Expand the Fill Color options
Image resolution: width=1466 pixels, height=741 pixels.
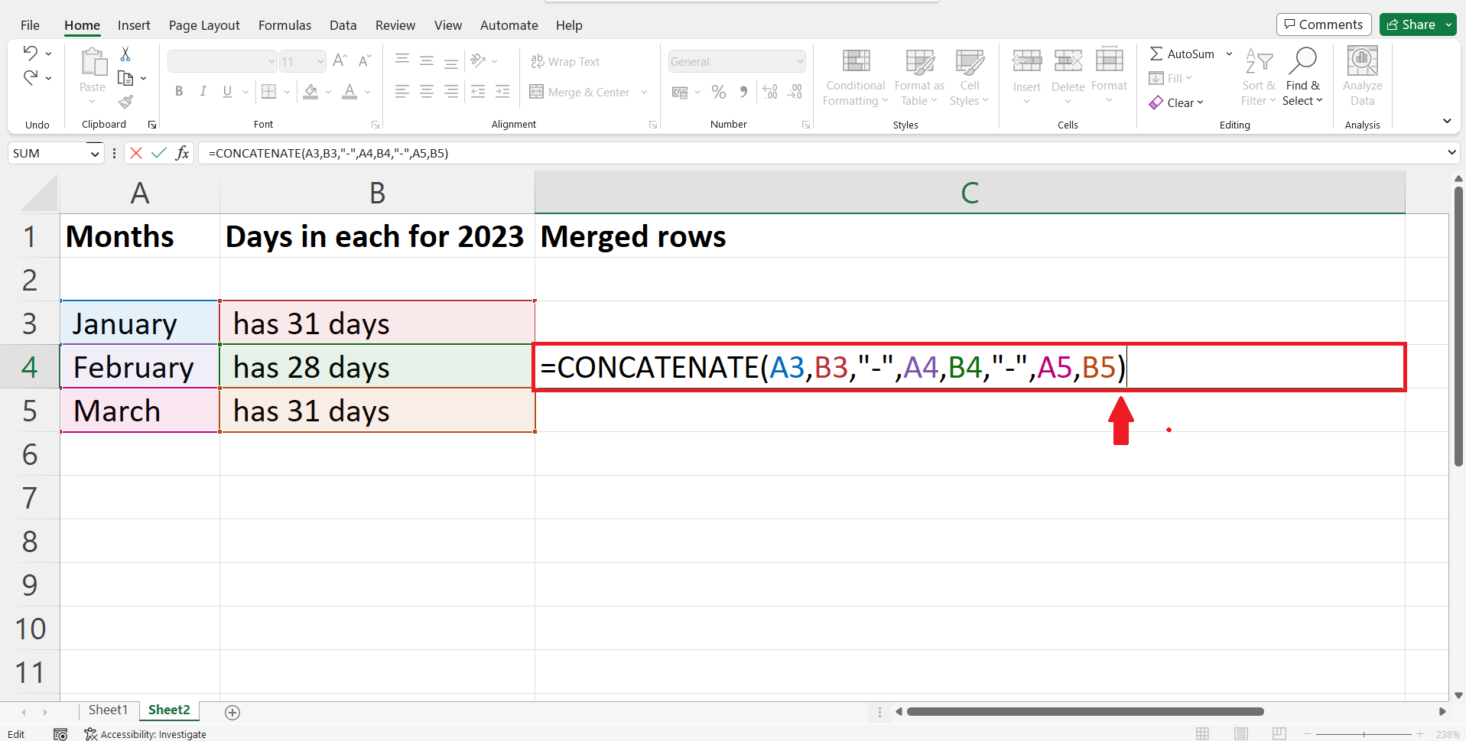[x=329, y=92]
